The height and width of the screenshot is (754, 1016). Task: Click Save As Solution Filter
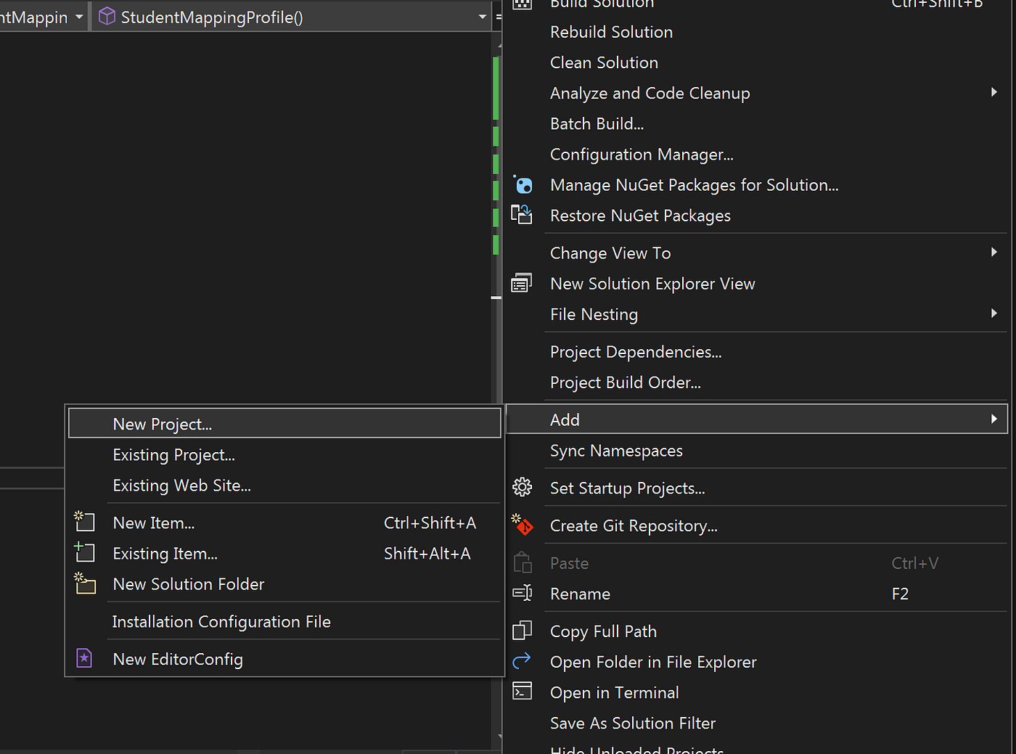click(632, 723)
